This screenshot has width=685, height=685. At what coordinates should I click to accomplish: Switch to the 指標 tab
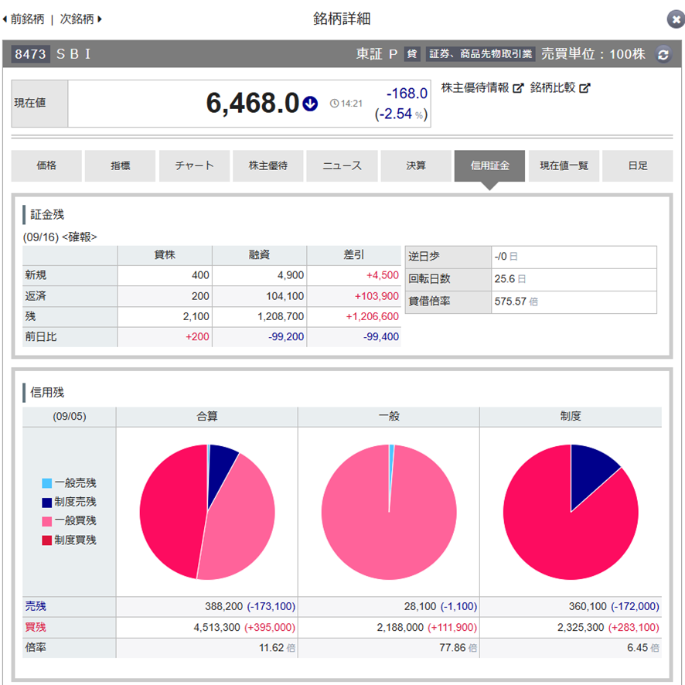point(121,165)
